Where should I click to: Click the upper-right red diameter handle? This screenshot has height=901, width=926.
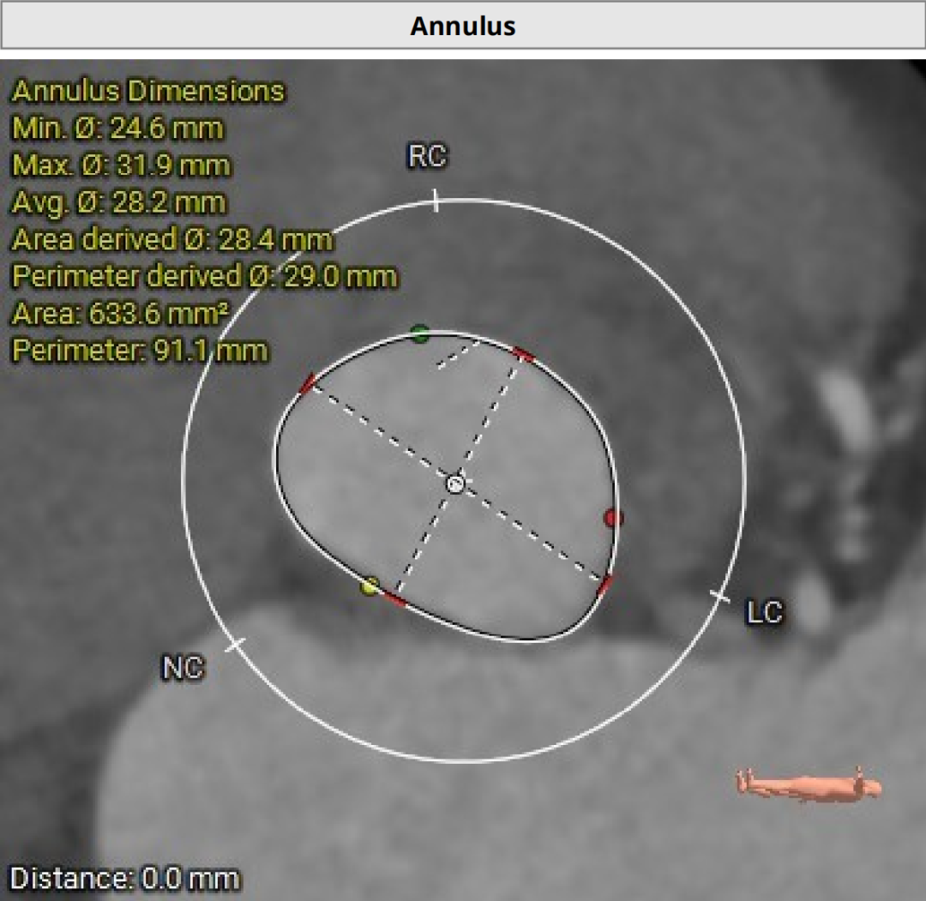point(522,353)
